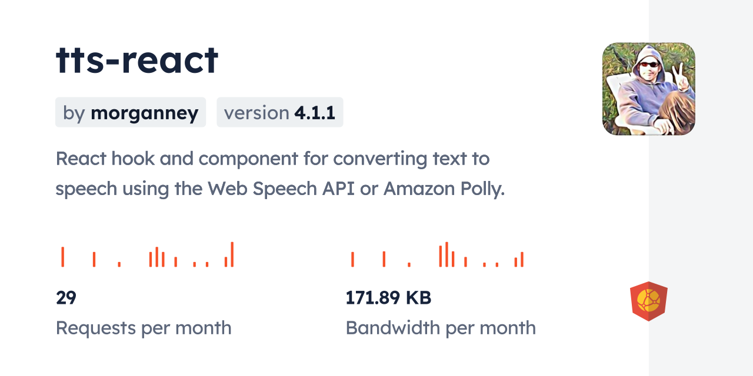This screenshot has width=753, height=376.
Task: Click the tallest bar in requests chart
Action: click(x=232, y=254)
